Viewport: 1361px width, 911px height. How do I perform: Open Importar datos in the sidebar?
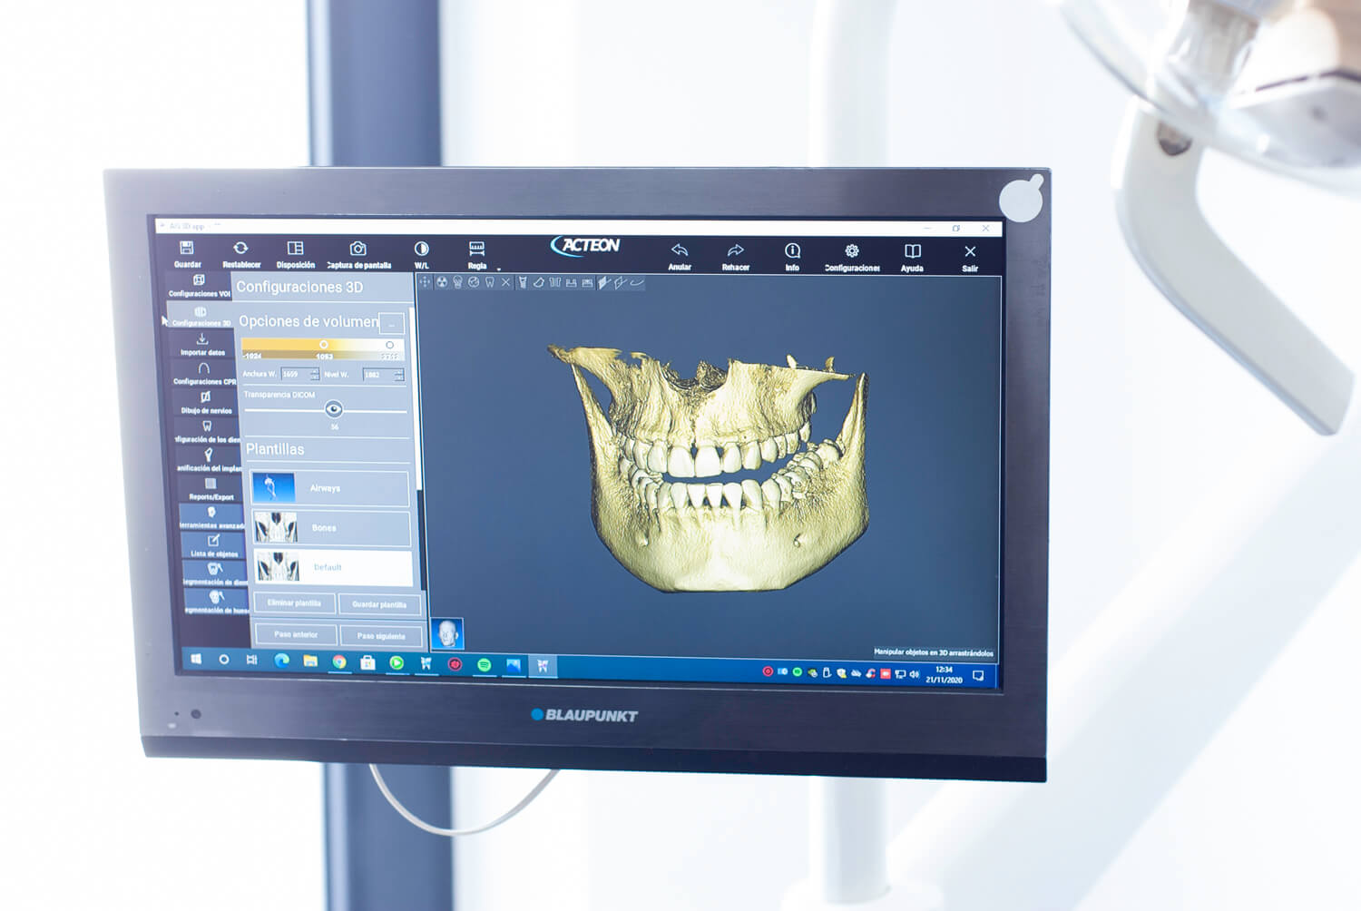tap(202, 343)
